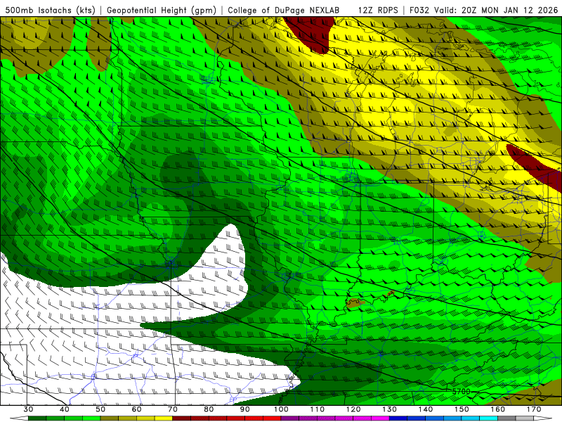Screen dimensions: 562x422
Task: Select the dark blue swatch just after 130
Action: pyautogui.click(x=398, y=418)
